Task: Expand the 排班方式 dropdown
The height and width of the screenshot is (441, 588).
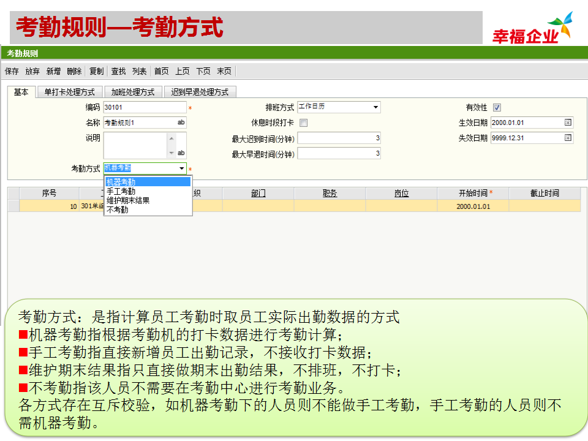Action: coord(375,107)
